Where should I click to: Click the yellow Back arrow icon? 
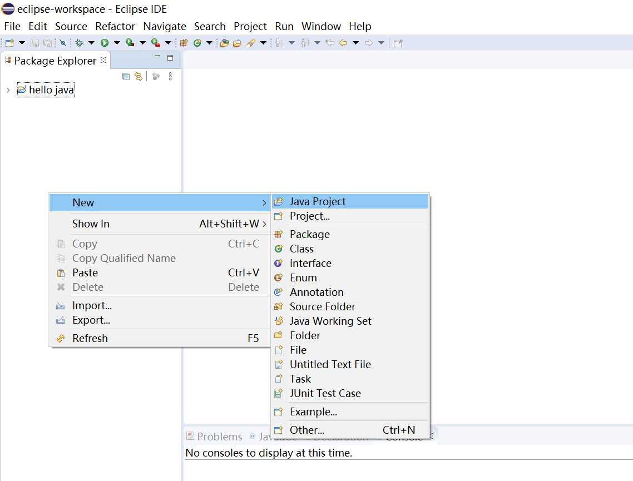tap(343, 43)
